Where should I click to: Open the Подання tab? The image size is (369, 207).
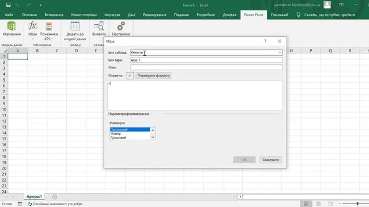(x=182, y=15)
